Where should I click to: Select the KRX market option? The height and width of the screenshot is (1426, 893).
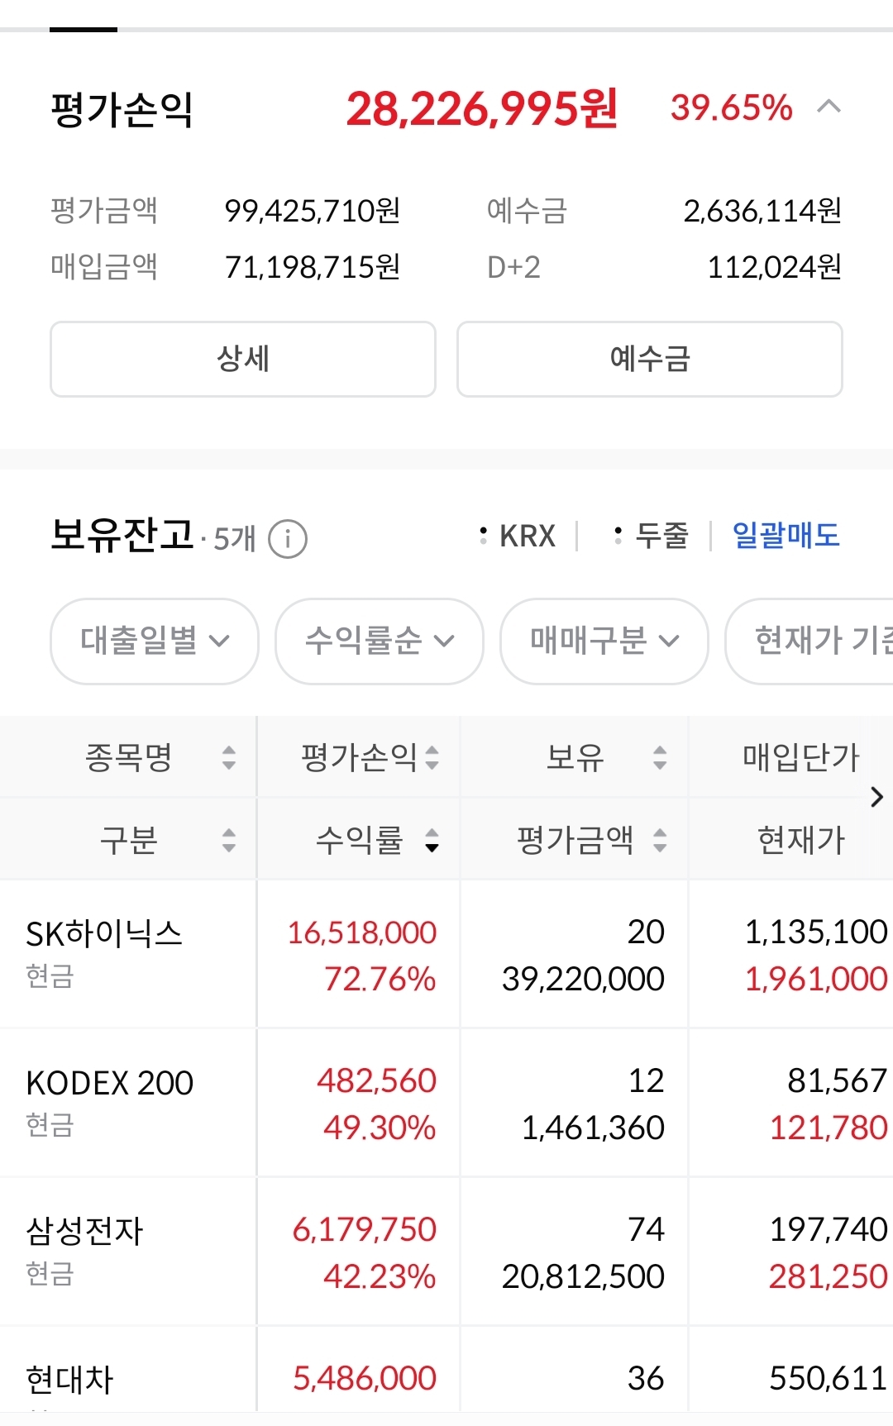pyautogui.click(x=518, y=536)
